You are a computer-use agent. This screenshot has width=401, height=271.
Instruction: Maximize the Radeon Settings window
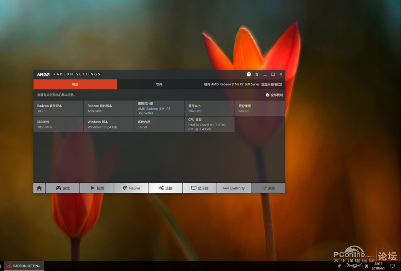click(x=273, y=74)
